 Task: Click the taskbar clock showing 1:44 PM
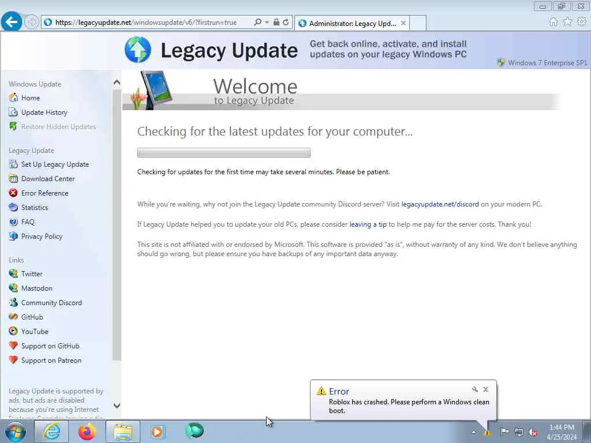[562, 431]
